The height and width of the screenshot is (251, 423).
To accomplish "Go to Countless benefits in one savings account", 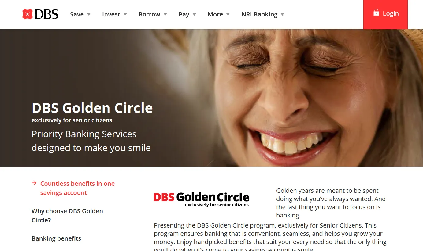I will 77,188.
